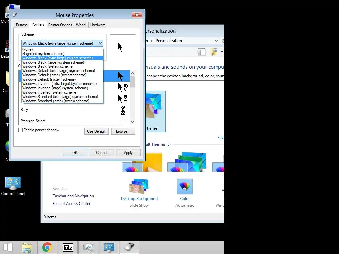The image size is (339, 254).
Task: Click Browse... for a cursor file
Action: [123, 131]
